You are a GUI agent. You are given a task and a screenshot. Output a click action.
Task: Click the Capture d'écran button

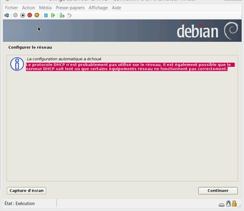[x=27, y=190]
